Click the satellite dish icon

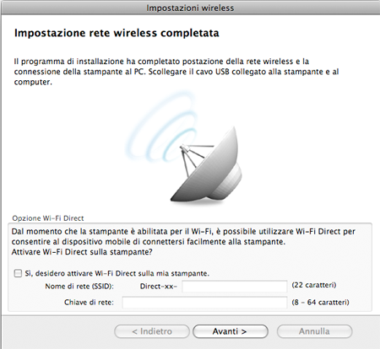pyautogui.click(x=207, y=164)
